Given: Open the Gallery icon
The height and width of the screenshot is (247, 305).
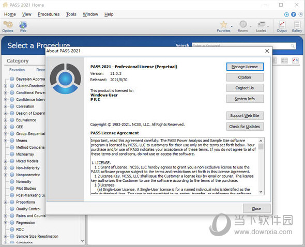Looking at the screenshot, I should click(x=297, y=26).
